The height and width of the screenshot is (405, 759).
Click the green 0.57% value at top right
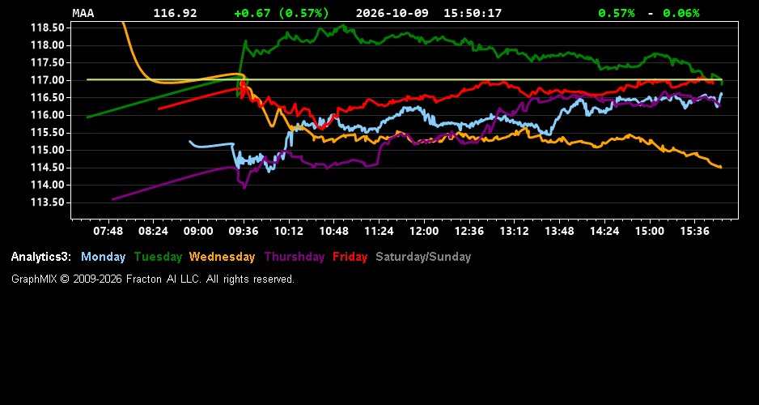click(x=617, y=13)
